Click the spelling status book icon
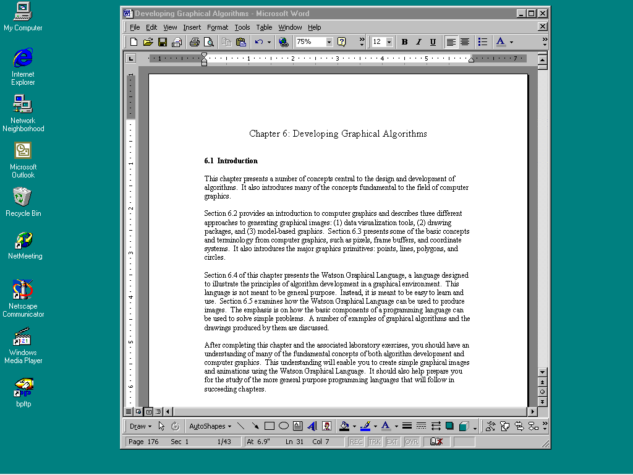 pyautogui.click(x=436, y=442)
